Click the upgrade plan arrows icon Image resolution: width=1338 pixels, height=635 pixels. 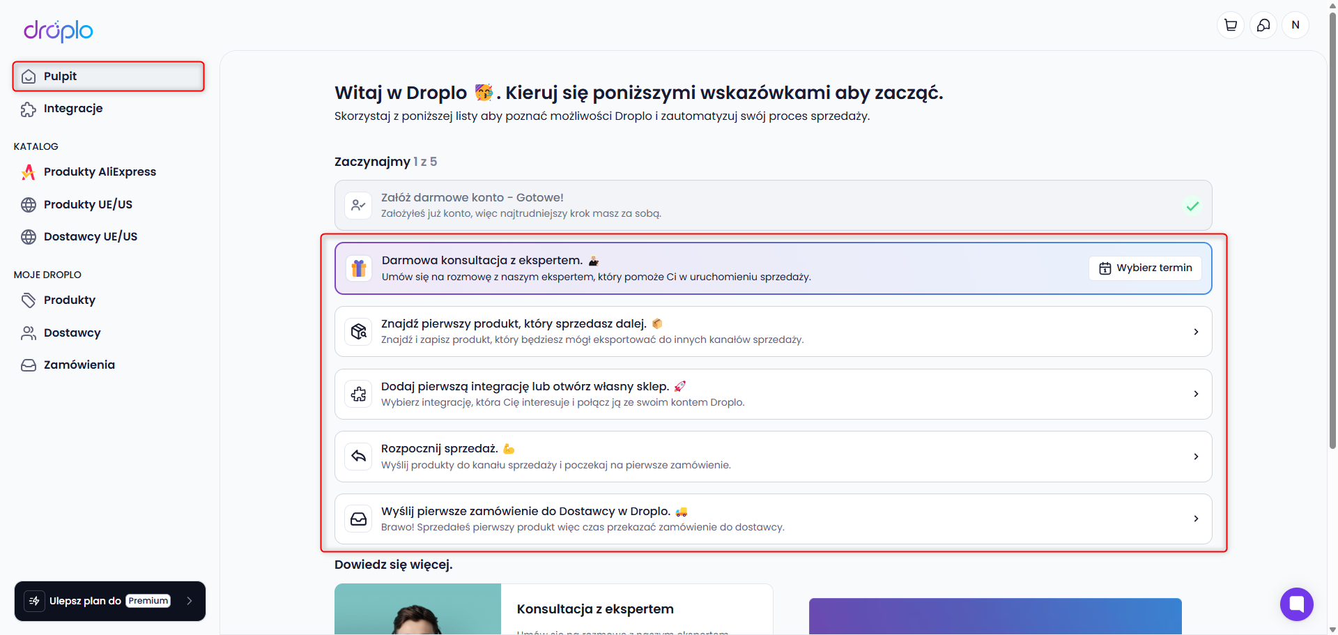[34, 601]
